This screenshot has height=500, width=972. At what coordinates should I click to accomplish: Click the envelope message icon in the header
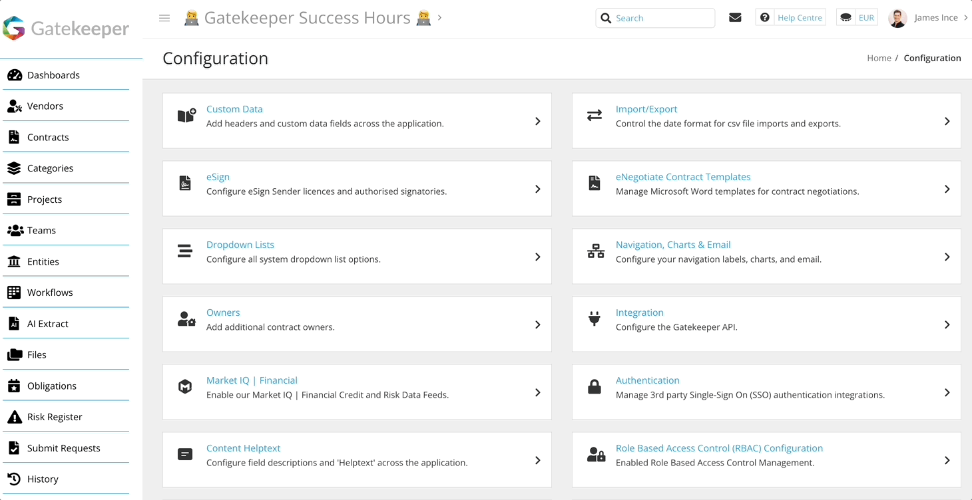coord(735,17)
